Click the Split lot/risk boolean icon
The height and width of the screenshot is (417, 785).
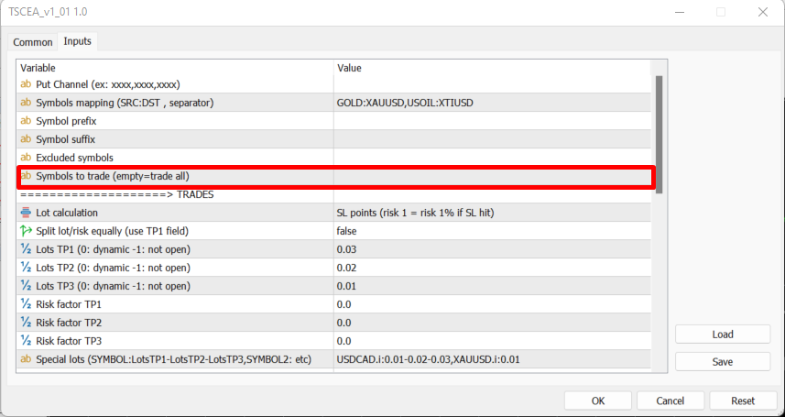click(26, 231)
